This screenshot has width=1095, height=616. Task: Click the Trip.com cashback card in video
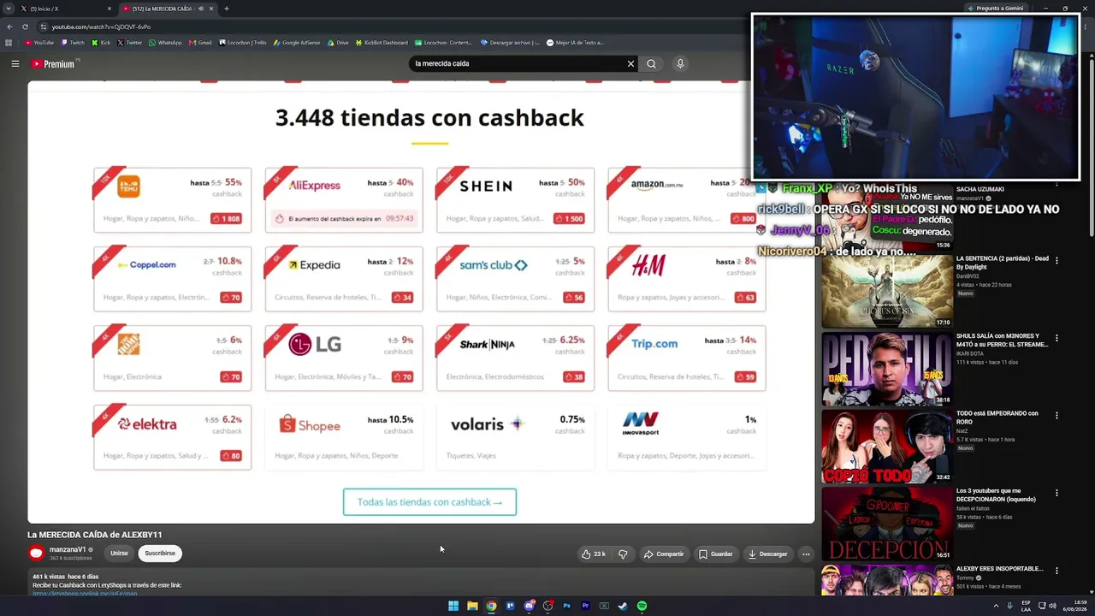[x=687, y=358]
